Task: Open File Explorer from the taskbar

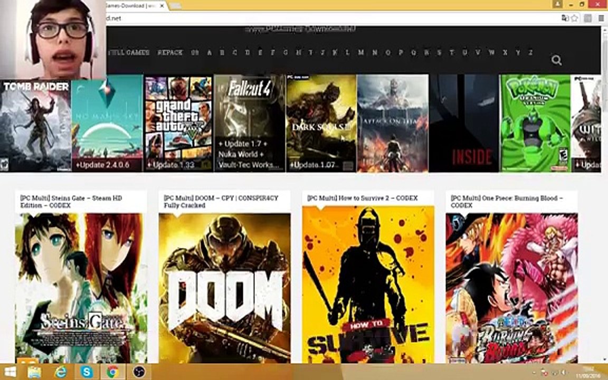Action: pyautogui.click(x=34, y=372)
